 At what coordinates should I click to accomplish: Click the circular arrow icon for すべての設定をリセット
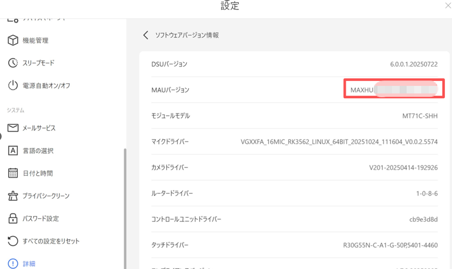point(12,241)
